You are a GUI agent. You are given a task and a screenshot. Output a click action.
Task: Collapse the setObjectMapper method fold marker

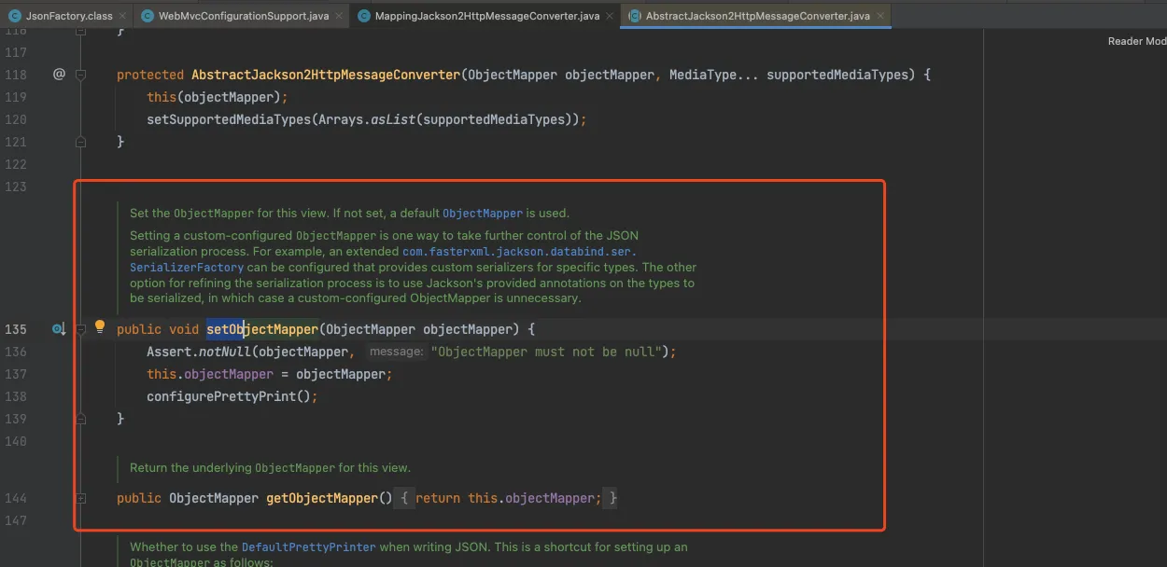click(x=81, y=329)
